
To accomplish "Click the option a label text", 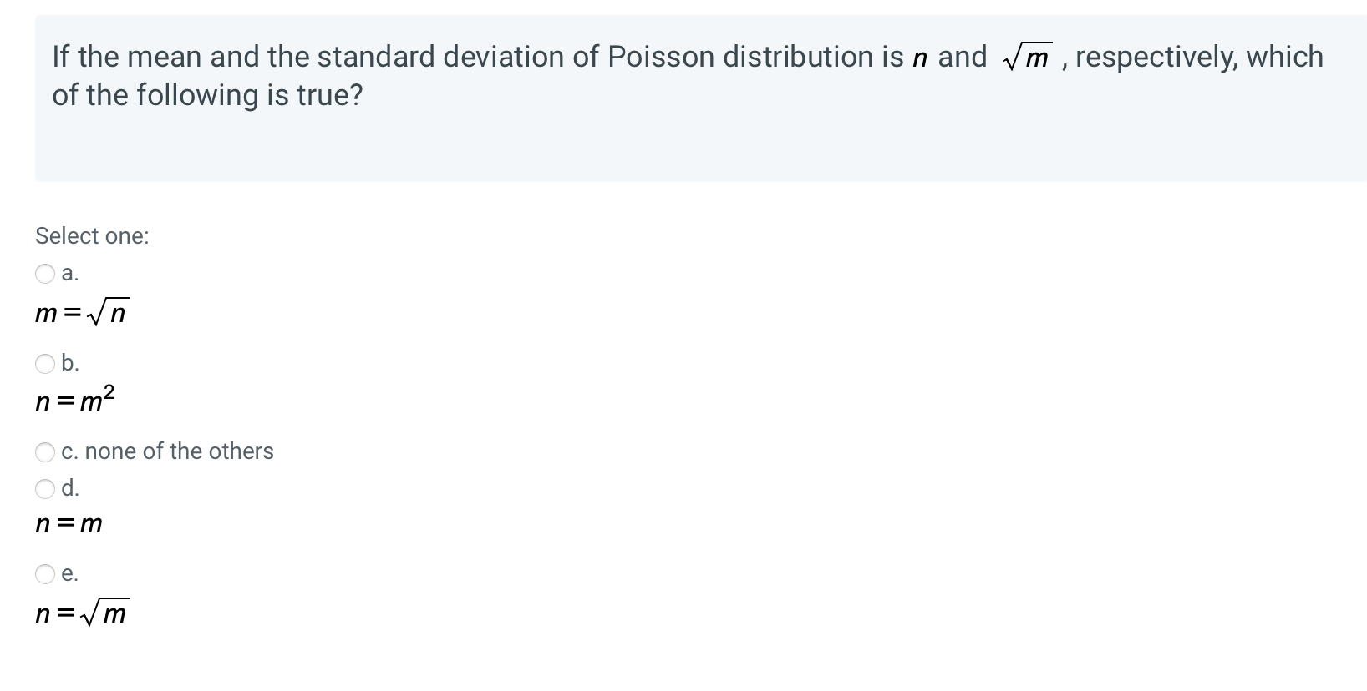I will pyautogui.click(x=69, y=274).
